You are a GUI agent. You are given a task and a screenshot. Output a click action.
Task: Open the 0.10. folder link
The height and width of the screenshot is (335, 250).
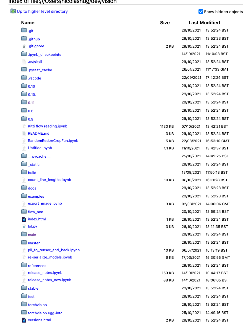[x=32, y=95]
